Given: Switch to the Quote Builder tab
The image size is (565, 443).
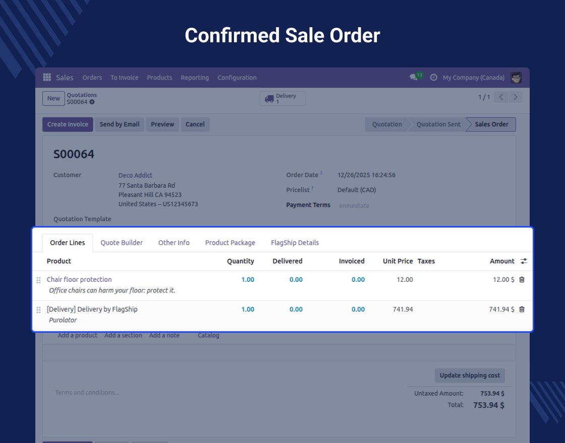Looking at the screenshot, I should (x=122, y=243).
